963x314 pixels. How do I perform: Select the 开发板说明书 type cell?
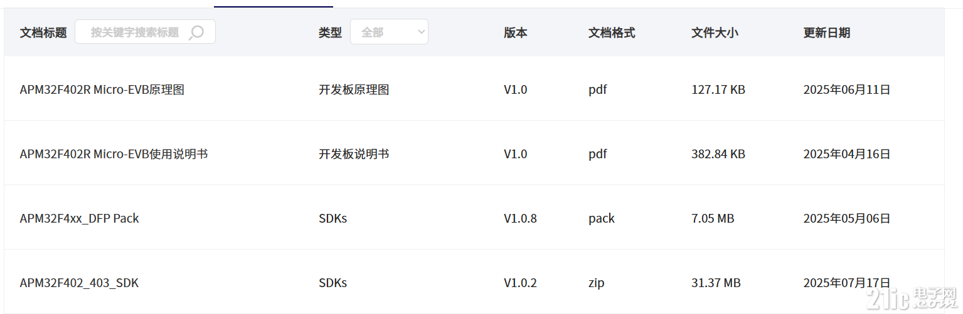pos(354,154)
